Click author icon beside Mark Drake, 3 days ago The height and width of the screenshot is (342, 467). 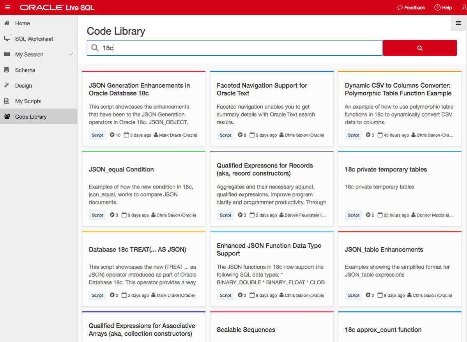pos(156,135)
